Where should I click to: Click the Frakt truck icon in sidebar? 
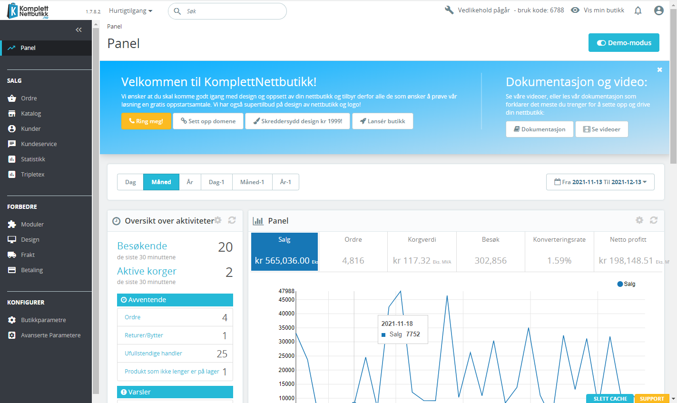12,255
